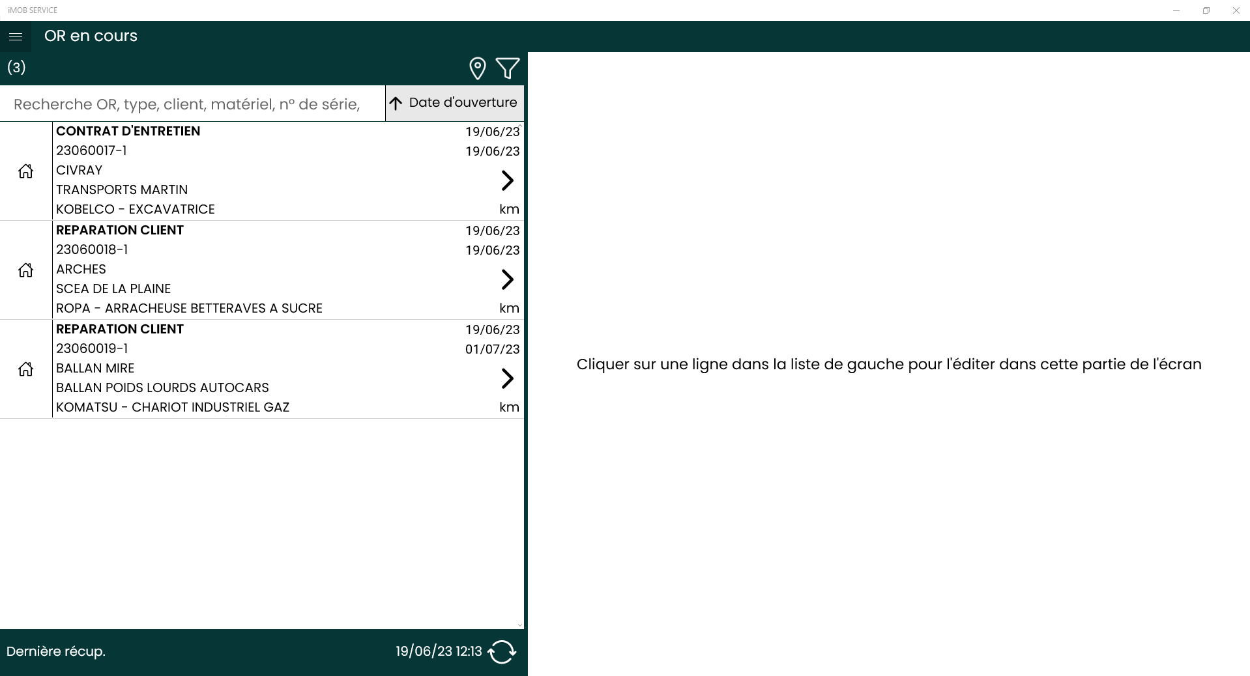The image size is (1250, 676).
Task: Click ROPA - ARRACHEUSE BETTERAVES A SUCRE line
Action: click(x=189, y=308)
